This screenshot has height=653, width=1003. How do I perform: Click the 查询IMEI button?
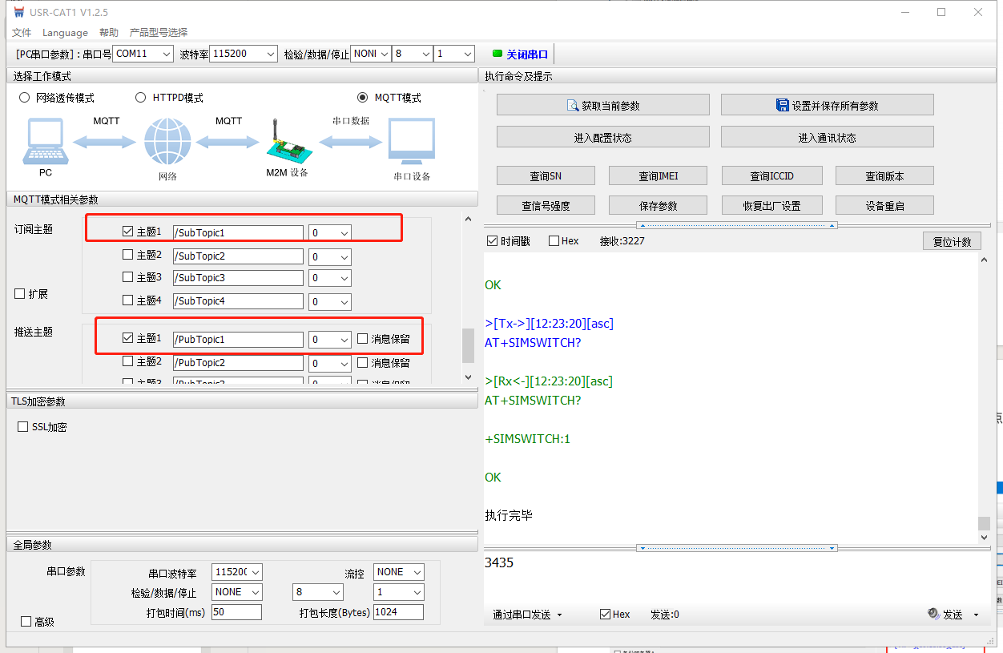658,176
